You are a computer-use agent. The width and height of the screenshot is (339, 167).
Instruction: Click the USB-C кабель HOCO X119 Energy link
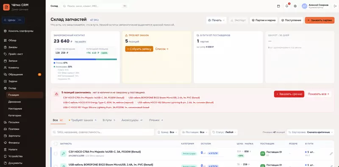point(98,102)
